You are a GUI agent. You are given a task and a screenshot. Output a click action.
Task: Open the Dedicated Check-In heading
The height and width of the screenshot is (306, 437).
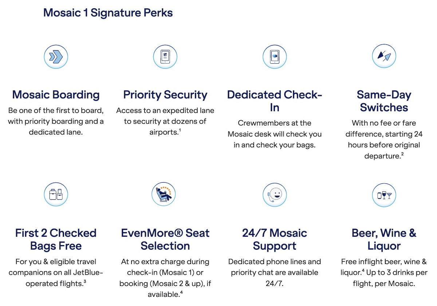click(275, 101)
